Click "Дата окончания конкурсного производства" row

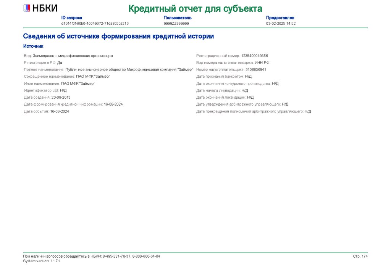pyautogui.click(x=238, y=83)
